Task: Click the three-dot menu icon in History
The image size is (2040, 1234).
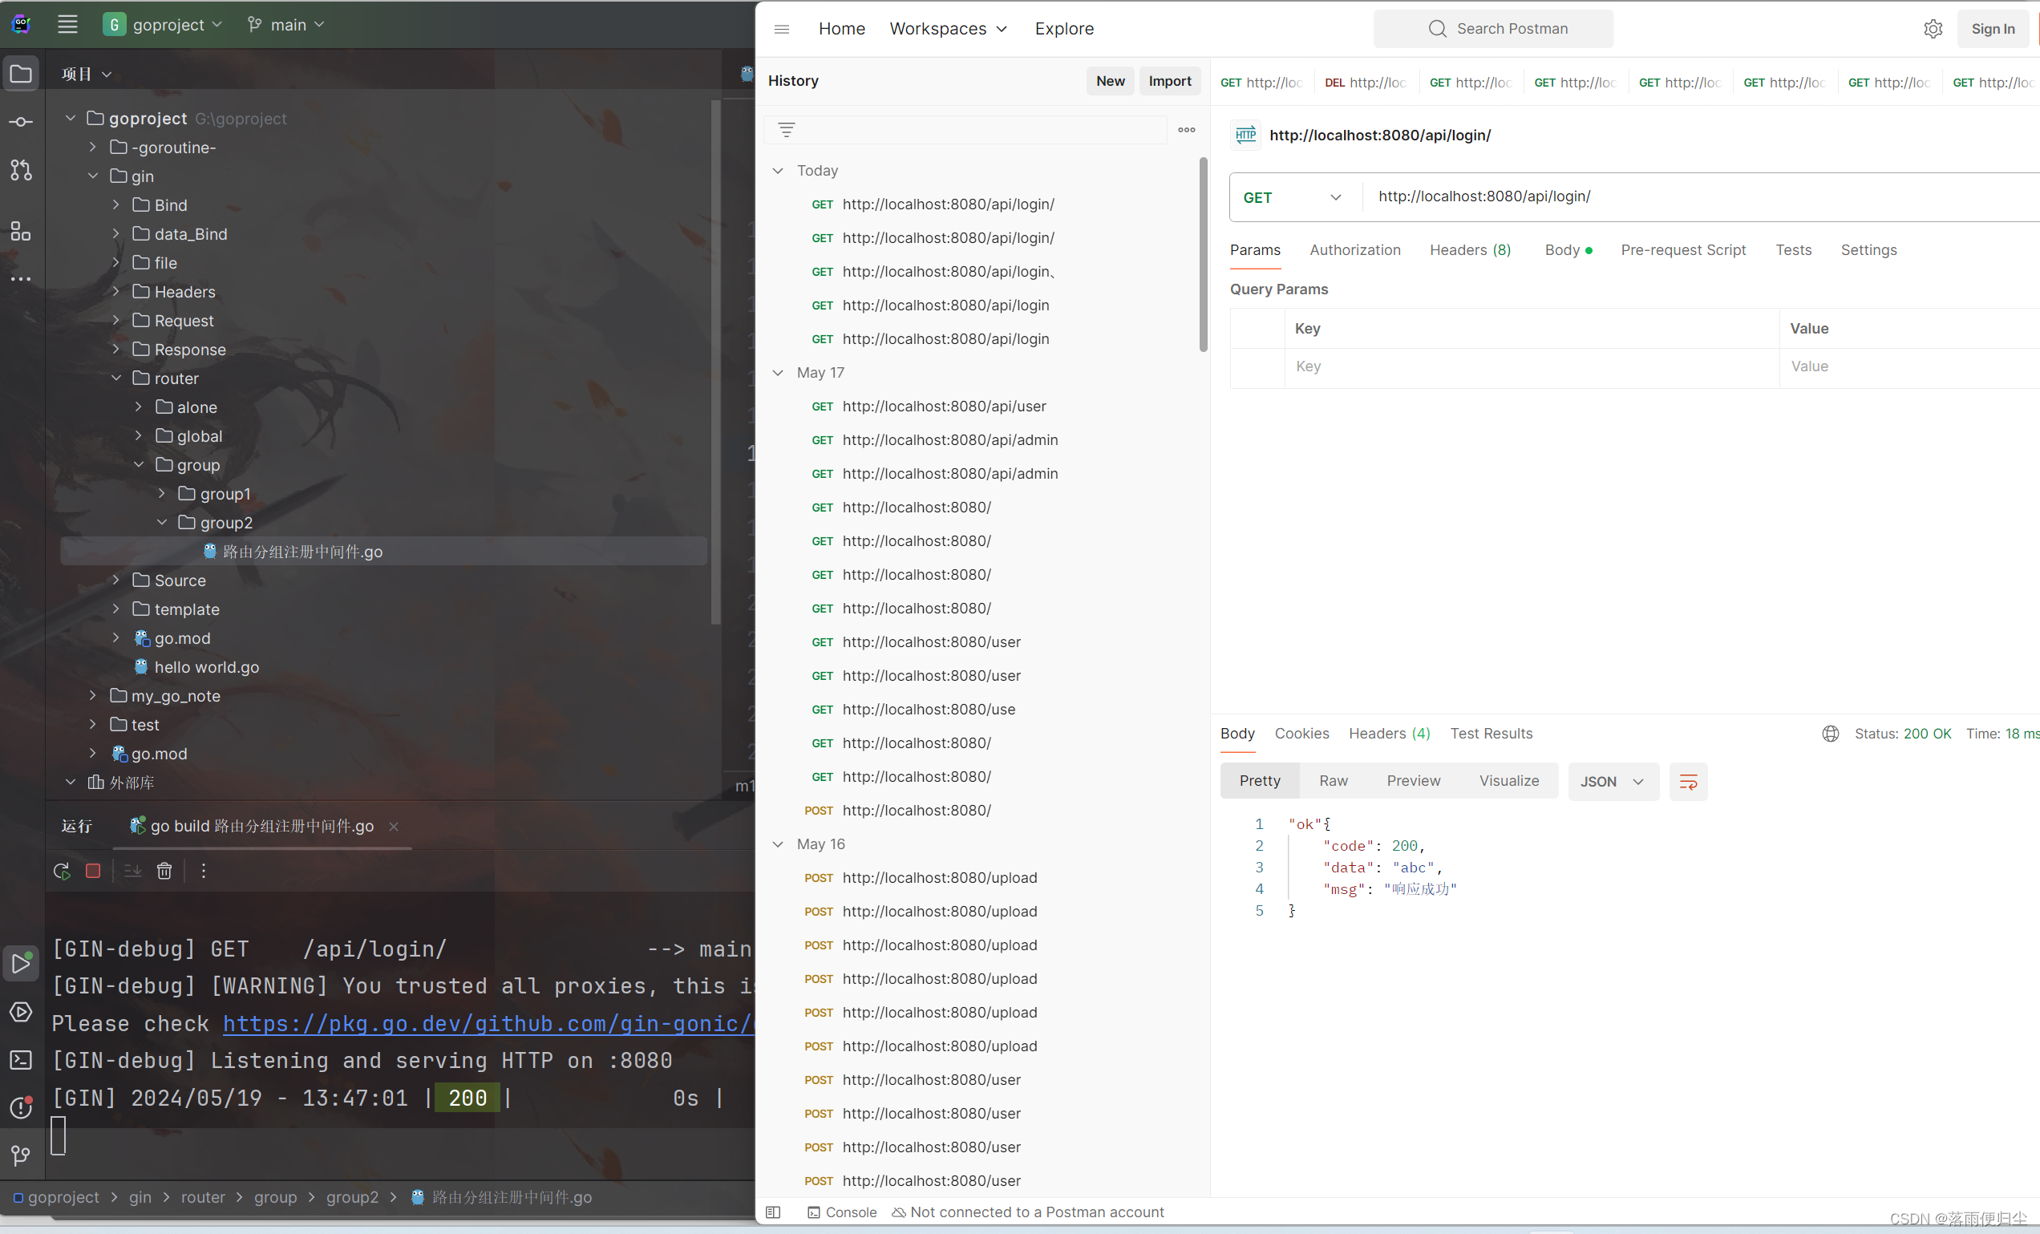Action: tap(1186, 130)
